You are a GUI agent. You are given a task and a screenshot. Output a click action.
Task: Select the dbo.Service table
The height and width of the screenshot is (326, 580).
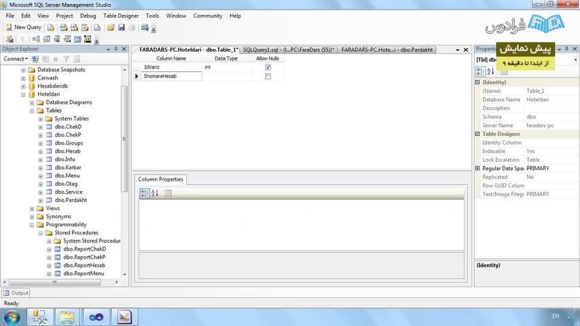pos(69,192)
